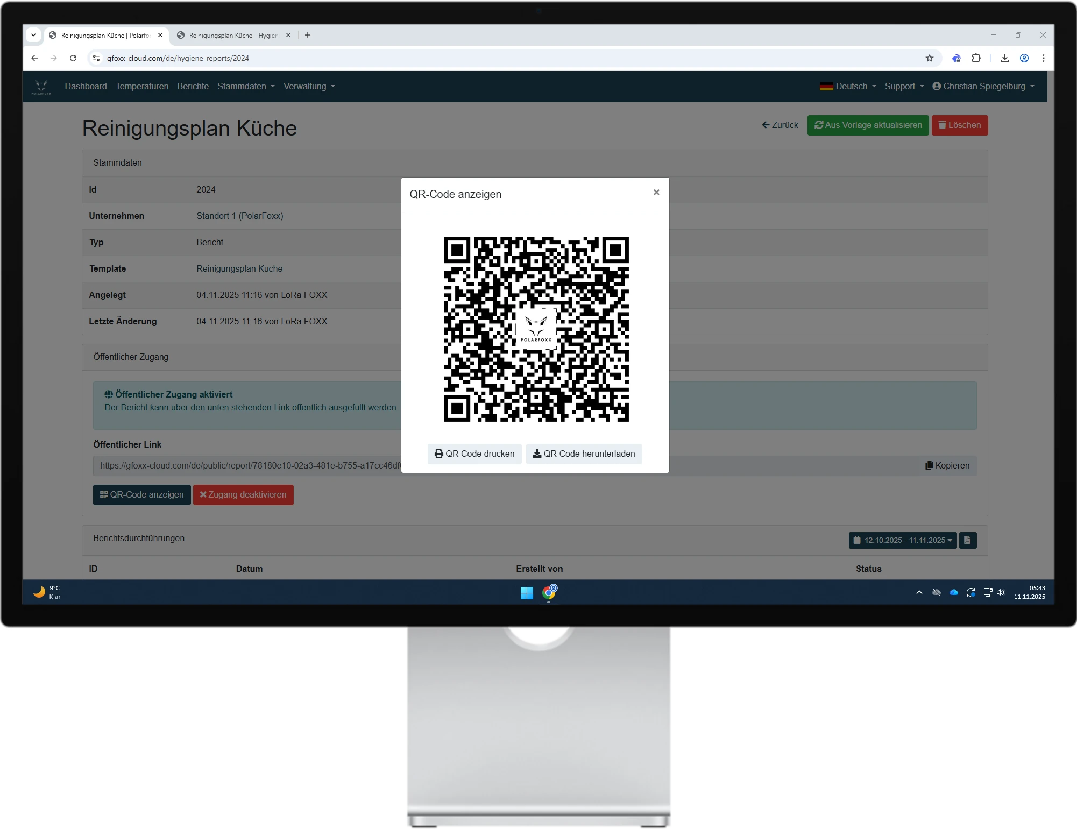Select the second browser tab Reinigungsplan Küche - Hygiene
This screenshot has width=1077, height=829.
[x=231, y=35]
